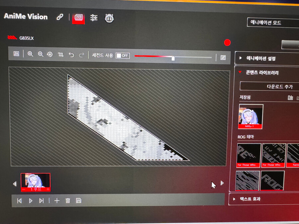Open the edit pencil icon in toolbar
Screen dimensions: 299x224
(x=223, y=57)
